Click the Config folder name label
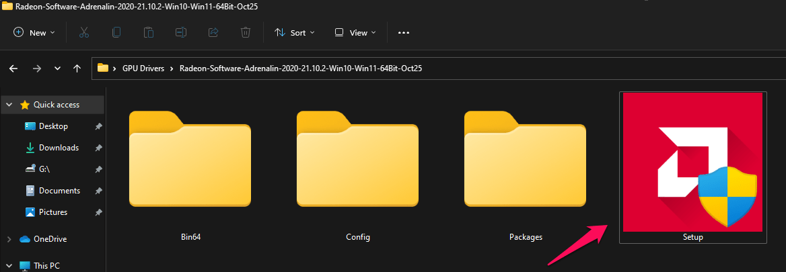Screen dimensions: 786x272 [358, 236]
